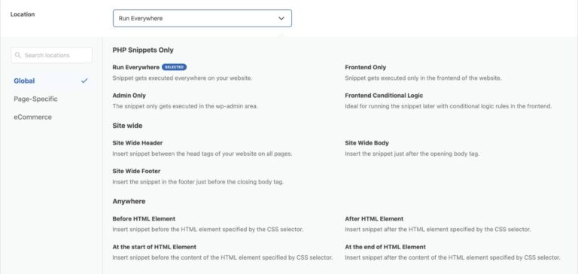Select the Global category

click(x=24, y=81)
